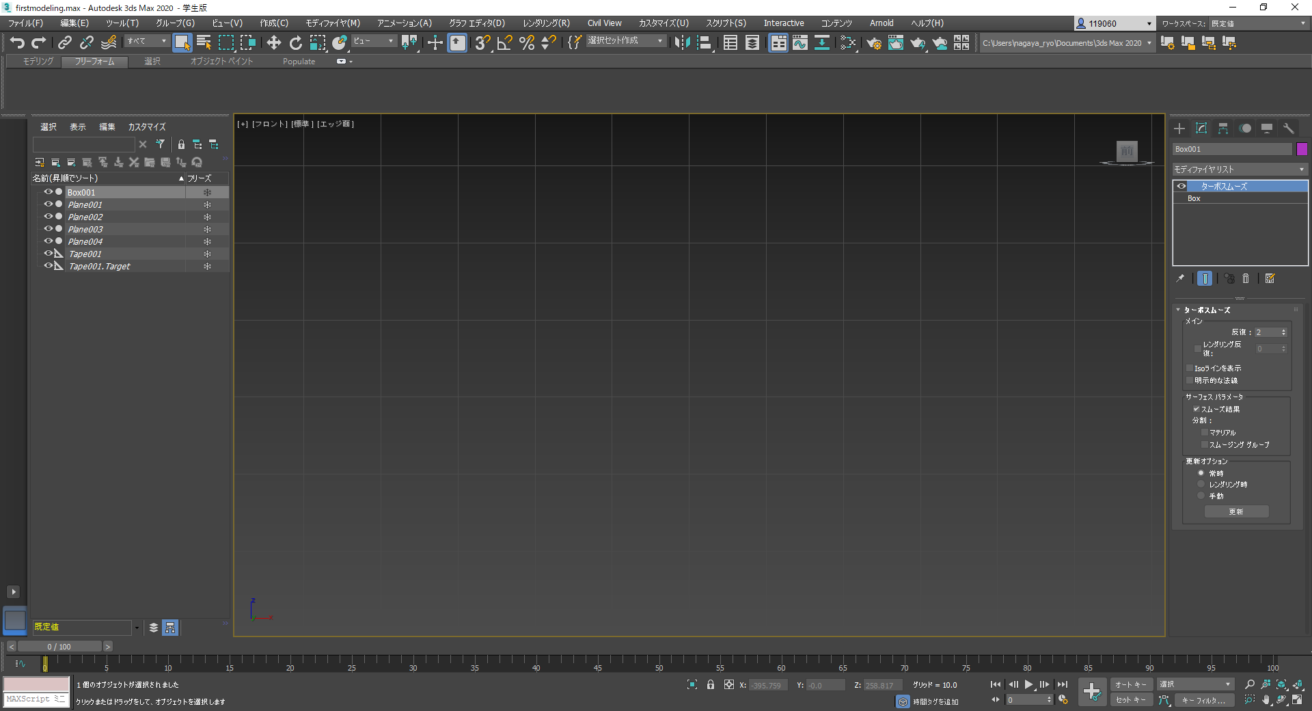Click the magenta object color swatch
The width and height of the screenshot is (1312, 711).
pos(1302,149)
